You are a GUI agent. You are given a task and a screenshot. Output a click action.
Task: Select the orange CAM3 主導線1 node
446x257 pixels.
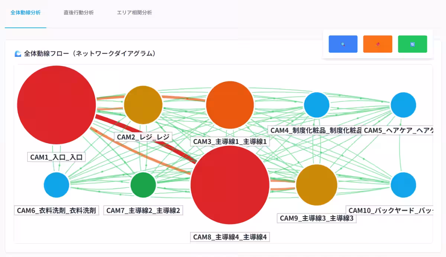pyautogui.click(x=230, y=105)
